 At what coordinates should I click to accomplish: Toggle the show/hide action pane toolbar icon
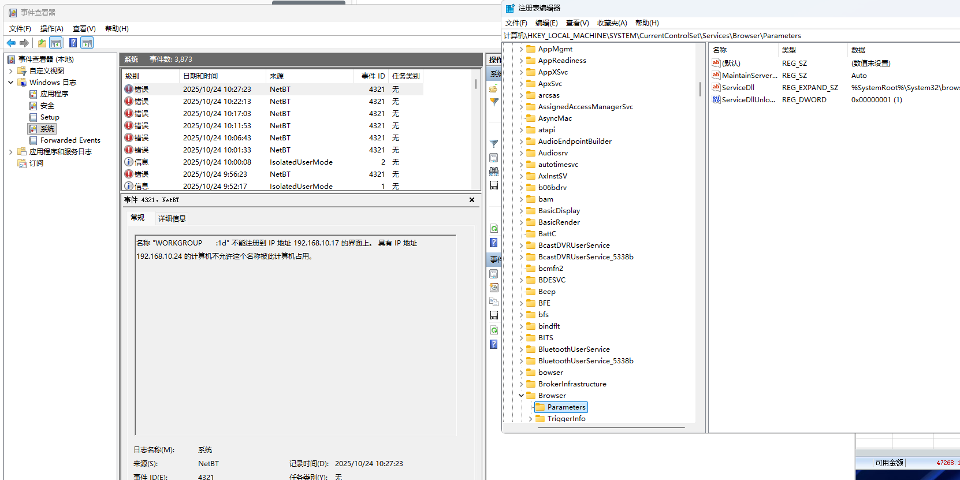coord(87,43)
